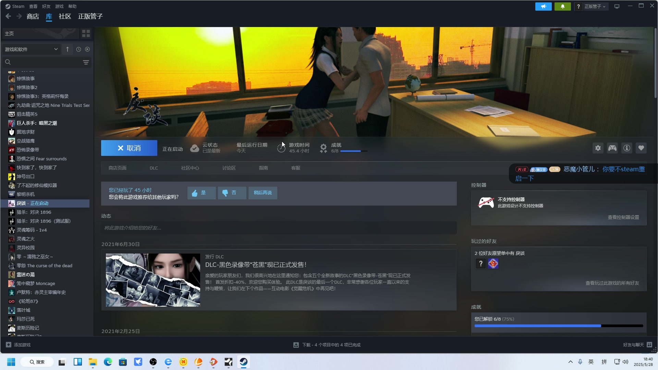Open 客服 tab
658x370 pixels.
(x=296, y=168)
